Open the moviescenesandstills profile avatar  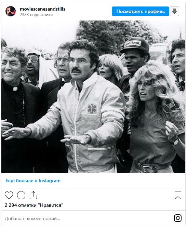point(11,11)
